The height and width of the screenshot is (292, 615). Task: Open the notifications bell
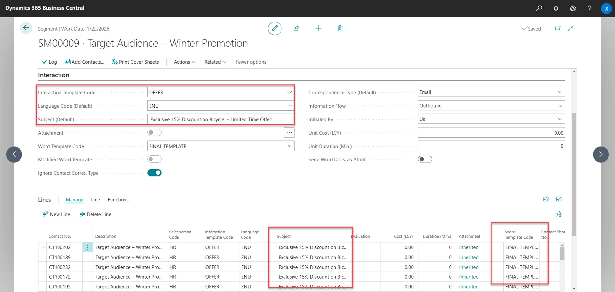556,8
